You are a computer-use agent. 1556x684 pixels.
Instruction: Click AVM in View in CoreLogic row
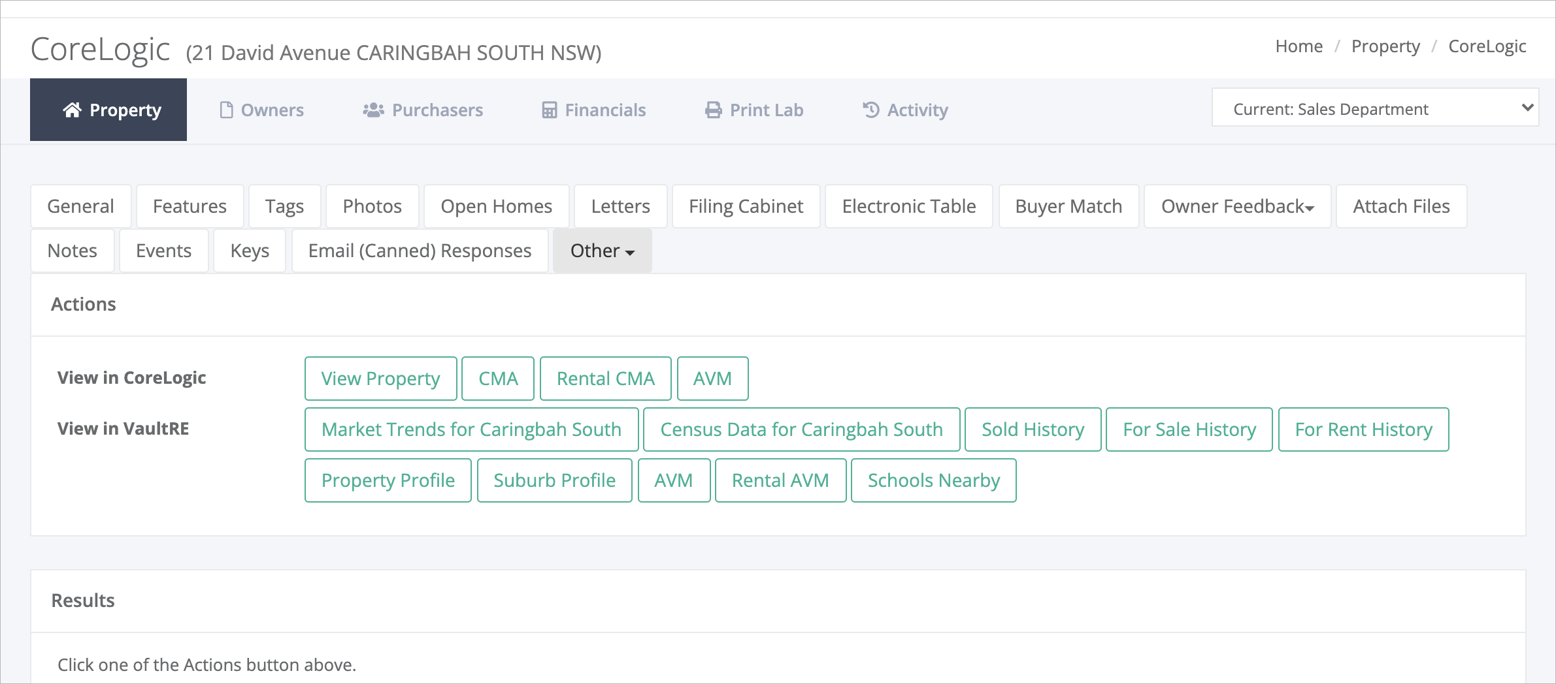tap(712, 379)
